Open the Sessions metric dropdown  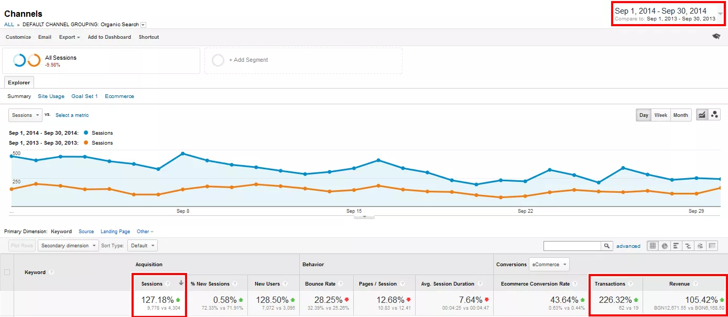coord(25,115)
